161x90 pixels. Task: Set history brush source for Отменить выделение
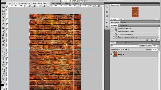112,34
